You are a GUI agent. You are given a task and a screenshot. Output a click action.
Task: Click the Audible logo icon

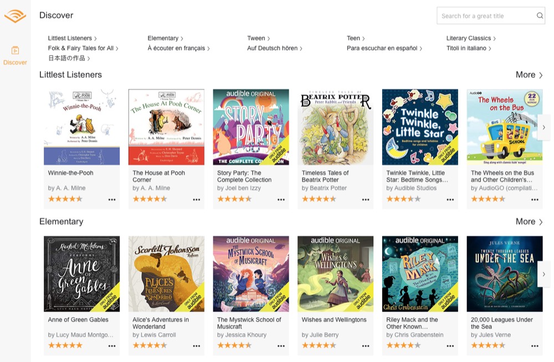click(15, 16)
